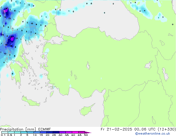Open the weatheronline.co.uk copyright link
The width and height of the screenshot is (176, 136).
153,134
